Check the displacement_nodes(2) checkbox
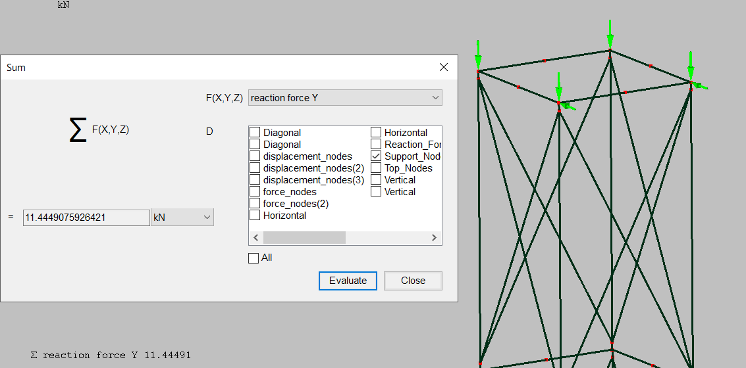The height and width of the screenshot is (368, 746). click(x=255, y=168)
